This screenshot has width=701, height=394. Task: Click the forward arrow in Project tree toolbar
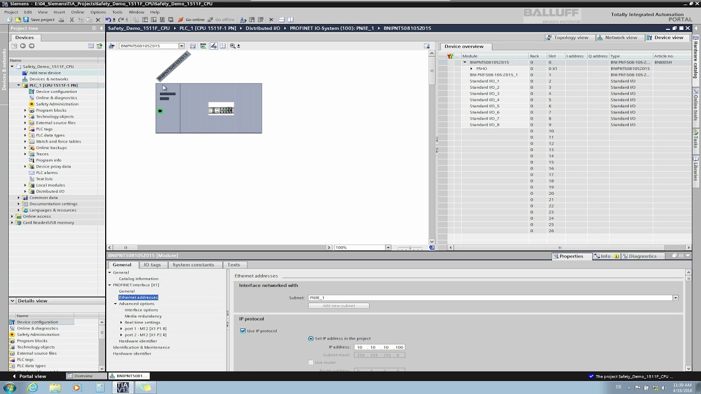tap(31, 46)
